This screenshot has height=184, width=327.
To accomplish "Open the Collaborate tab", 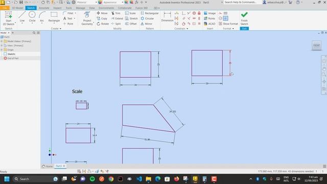I will point(125,8).
